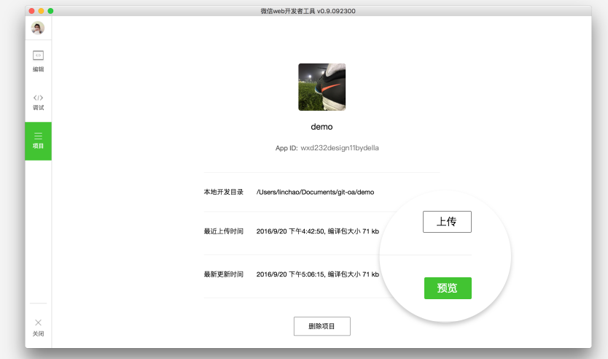608x359 pixels.
Task: Click the 最新更新时间 timestamp text
Action: pyautogui.click(x=317, y=274)
